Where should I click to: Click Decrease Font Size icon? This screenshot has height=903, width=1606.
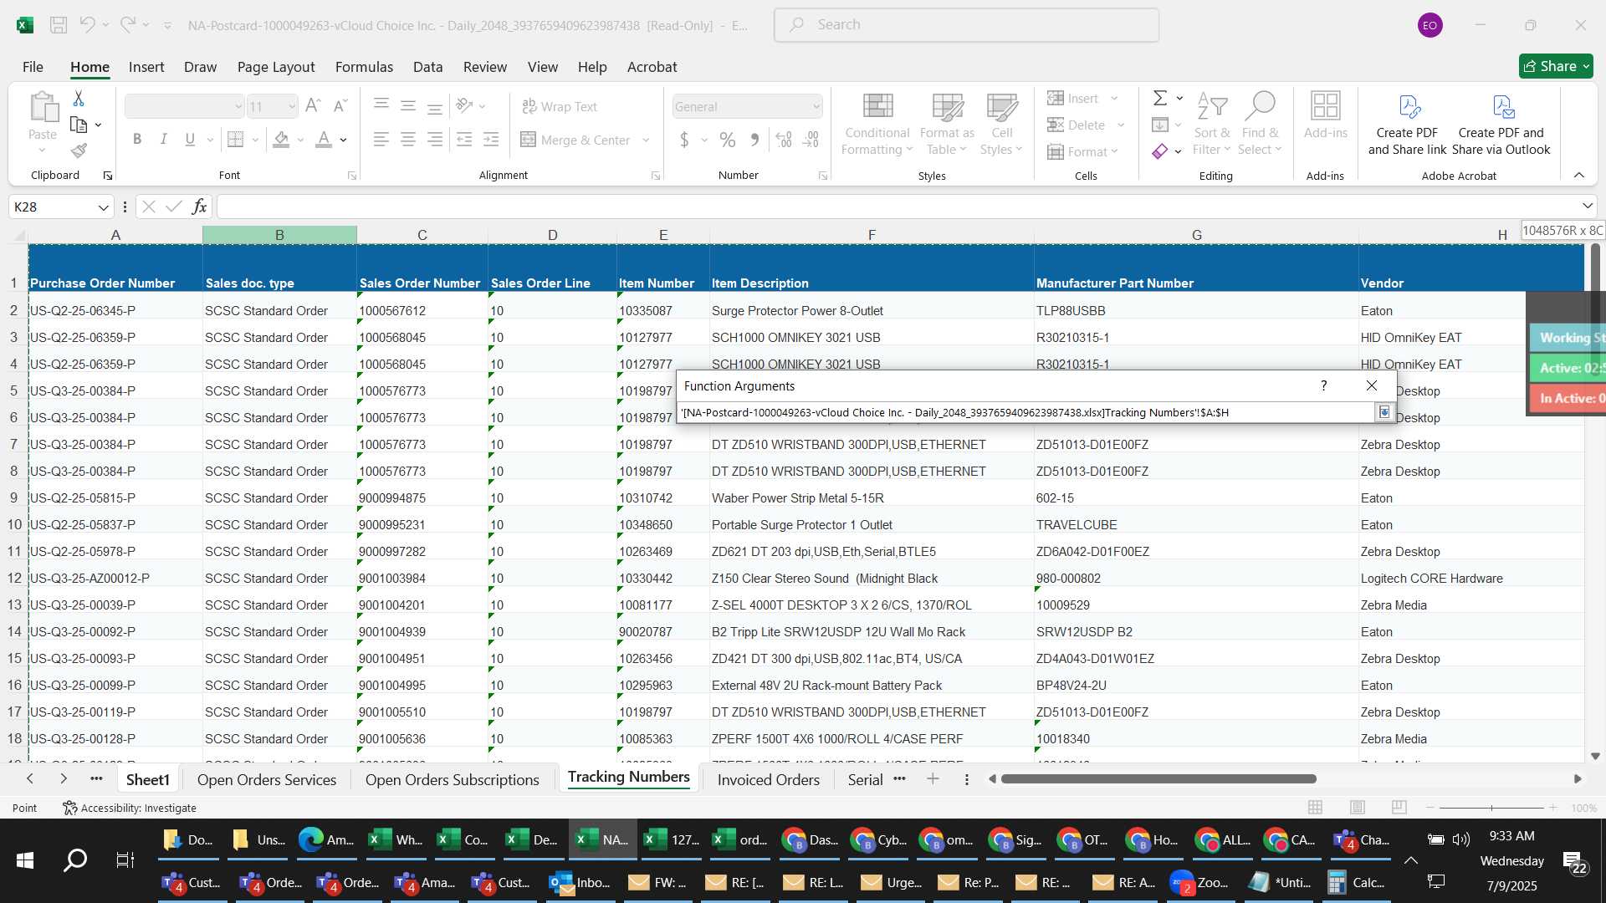340,106
